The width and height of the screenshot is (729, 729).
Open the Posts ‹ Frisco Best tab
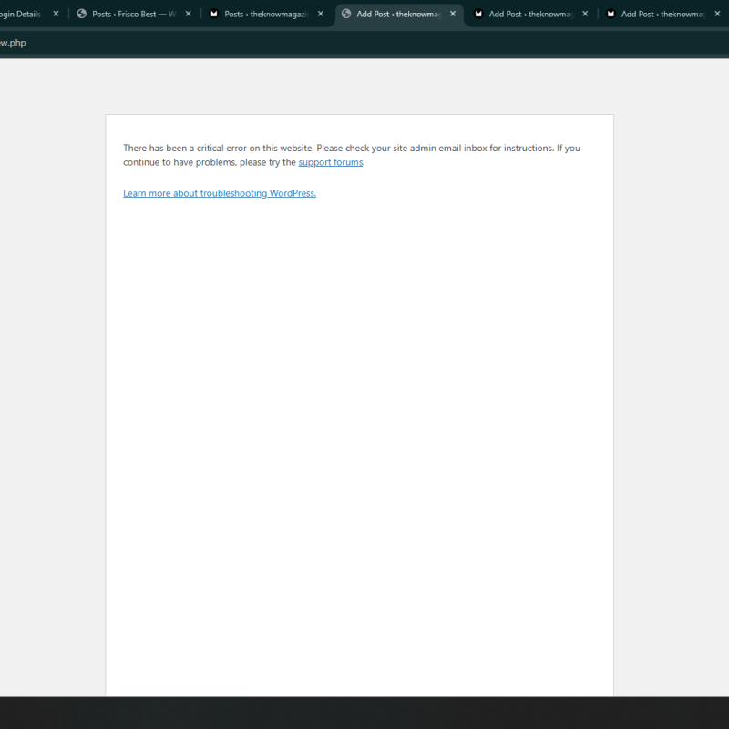pos(133,15)
